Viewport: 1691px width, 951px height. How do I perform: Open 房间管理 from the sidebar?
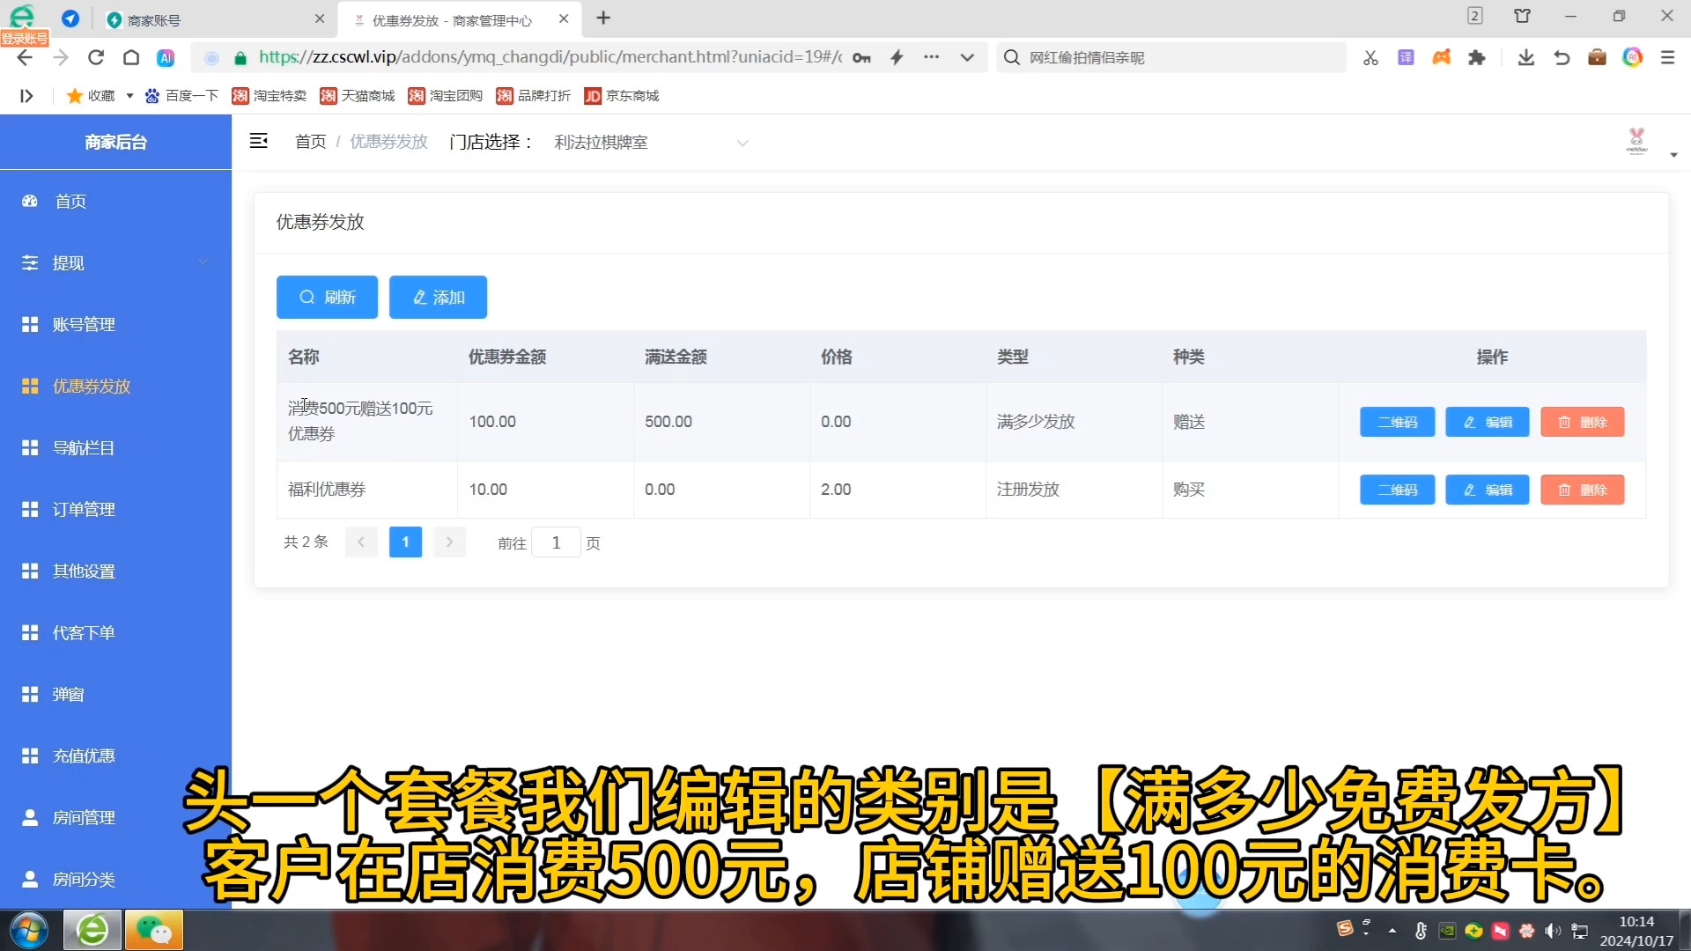[29, 817]
